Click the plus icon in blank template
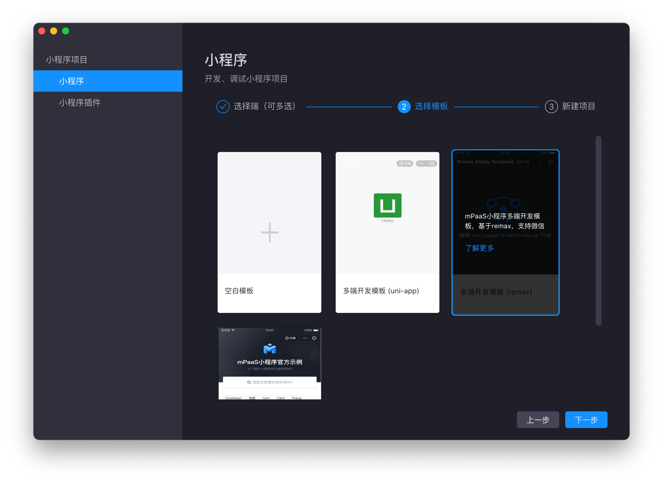This screenshot has height=484, width=663. [270, 232]
